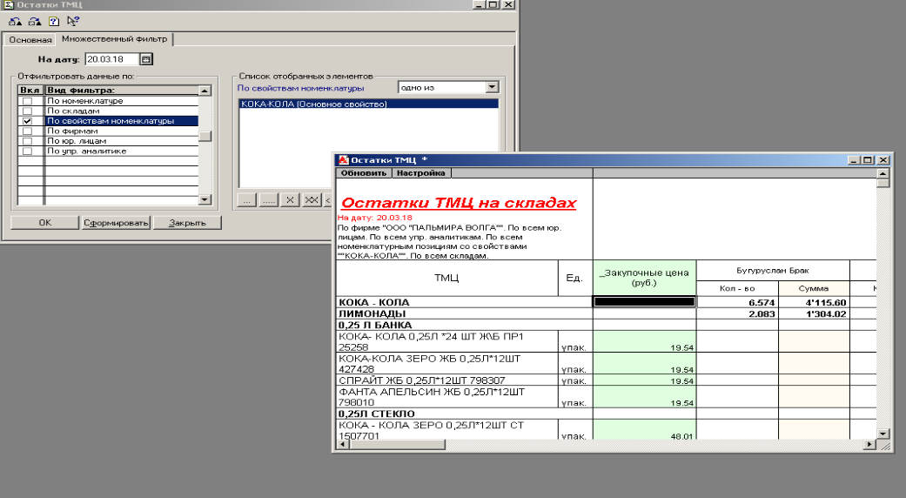This screenshot has height=498, width=906.
Task: Click the 6.574 quantity cell
Action: [x=738, y=302]
